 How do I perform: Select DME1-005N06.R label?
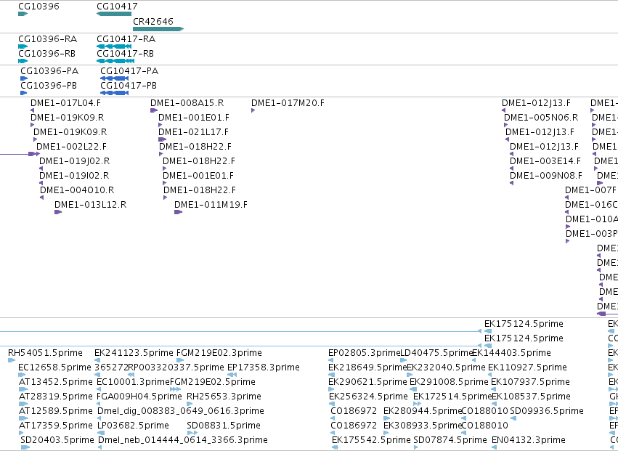pos(541,118)
